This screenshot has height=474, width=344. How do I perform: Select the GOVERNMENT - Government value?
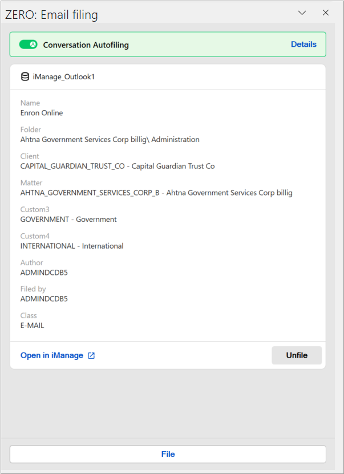click(68, 220)
